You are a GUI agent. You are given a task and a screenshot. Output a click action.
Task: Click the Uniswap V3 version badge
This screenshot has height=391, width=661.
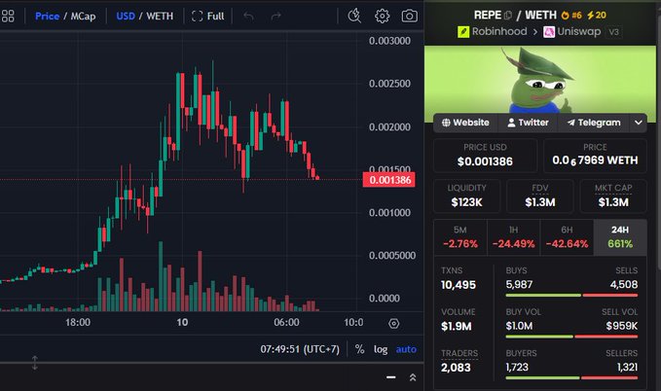(613, 31)
